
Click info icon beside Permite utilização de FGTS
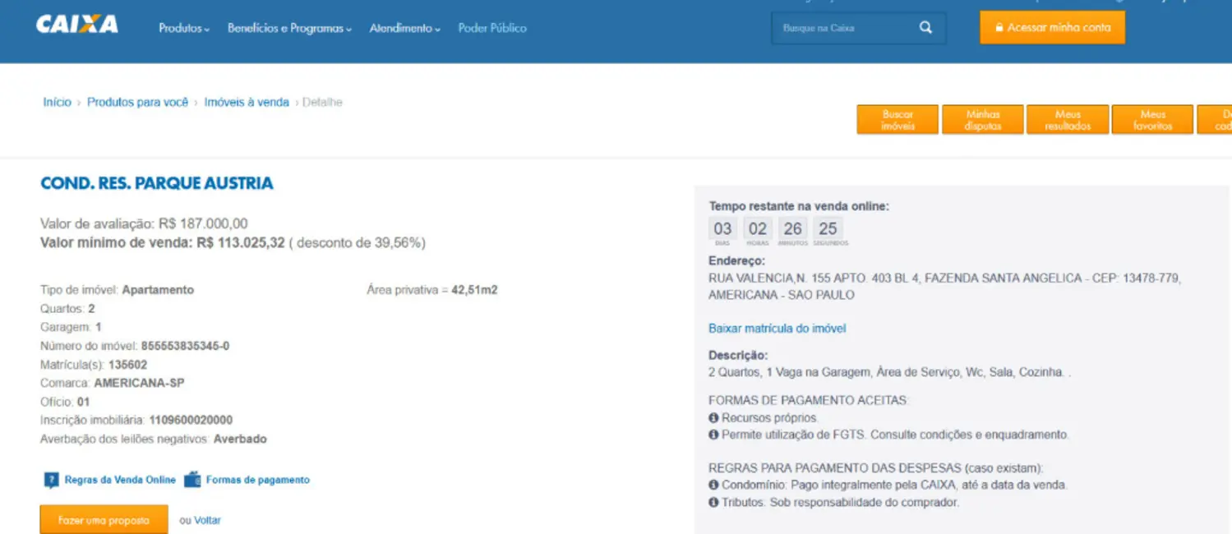[713, 435]
